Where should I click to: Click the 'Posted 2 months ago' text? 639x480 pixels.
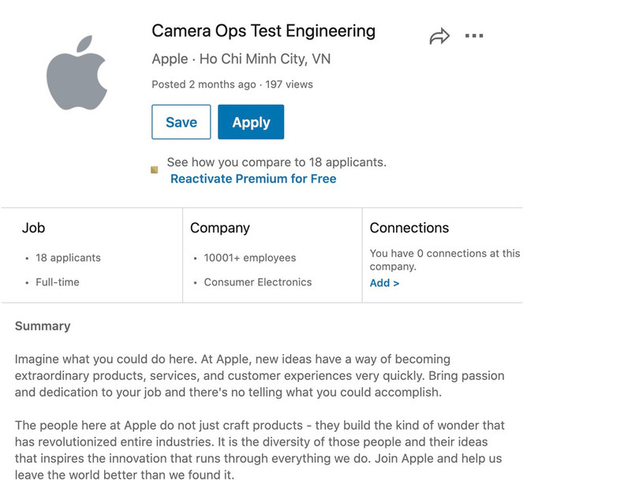coord(204,84)
